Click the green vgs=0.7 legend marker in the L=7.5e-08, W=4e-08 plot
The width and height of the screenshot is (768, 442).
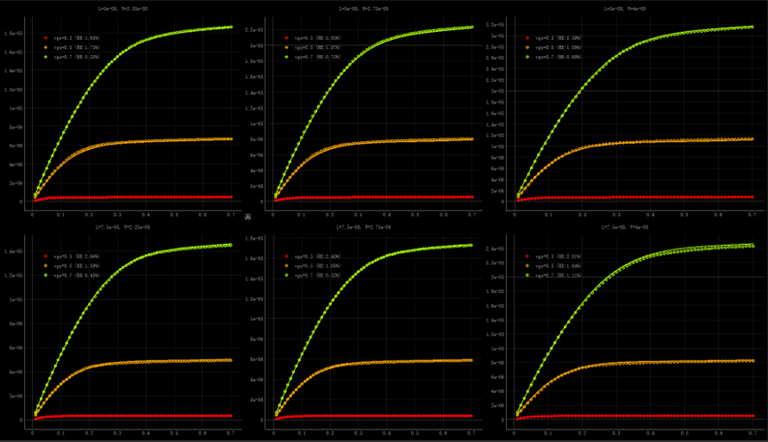[x=527, y=274]
